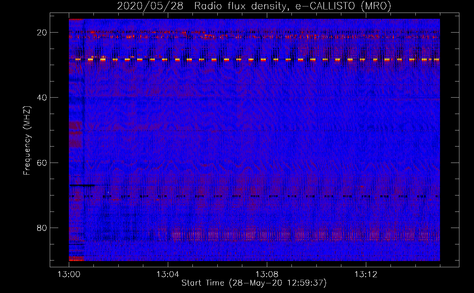Click the 13:04 time tick label
Viewport: 474px width, 293px height.
(168, 275)
